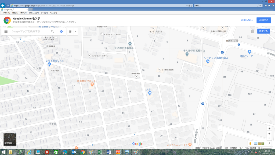Zoom in the map with plus button
Screen dimensions: 275x155
(269, 133)
